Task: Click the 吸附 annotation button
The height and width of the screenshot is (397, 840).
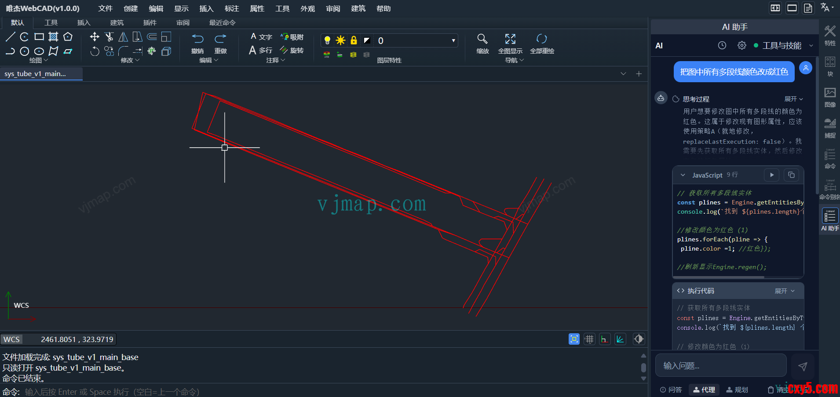Action: [292, 37]
